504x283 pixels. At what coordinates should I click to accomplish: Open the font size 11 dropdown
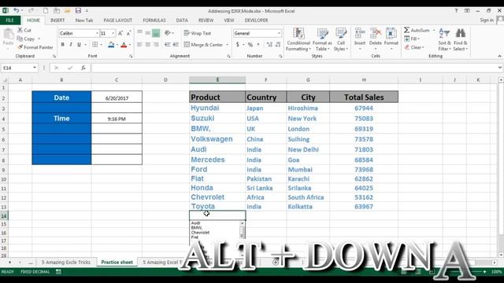tap(113, 33)
